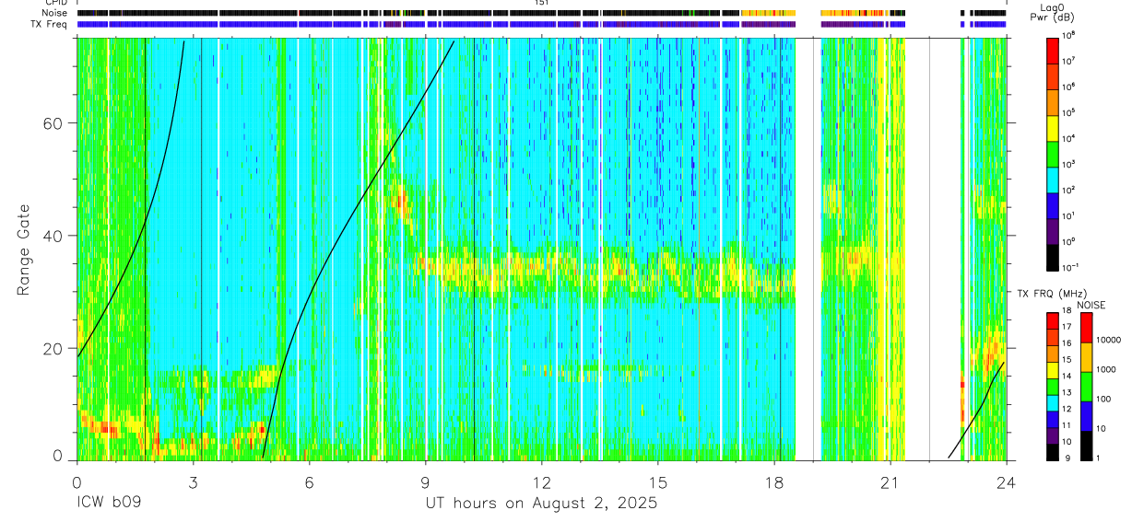Click the 10^8 Lag0 Pwr colorbar label
This screenshot has height=522, width=1132.
click(x=1067, y=35)
